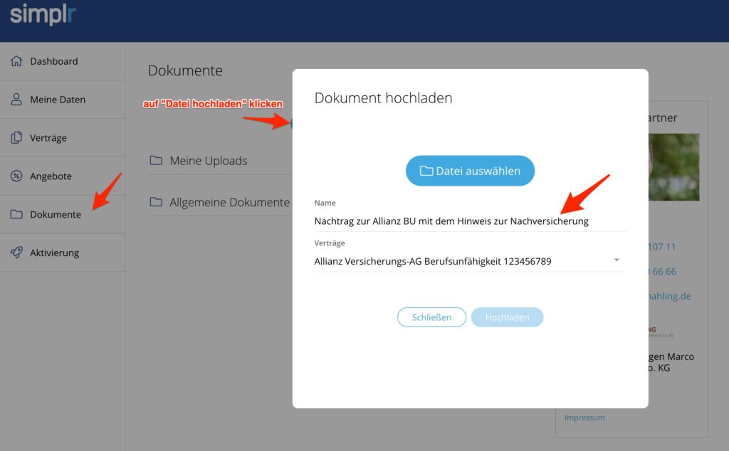Click the phone number ending 107 11
Screen dimensions: 729x451
pos(662,247)
